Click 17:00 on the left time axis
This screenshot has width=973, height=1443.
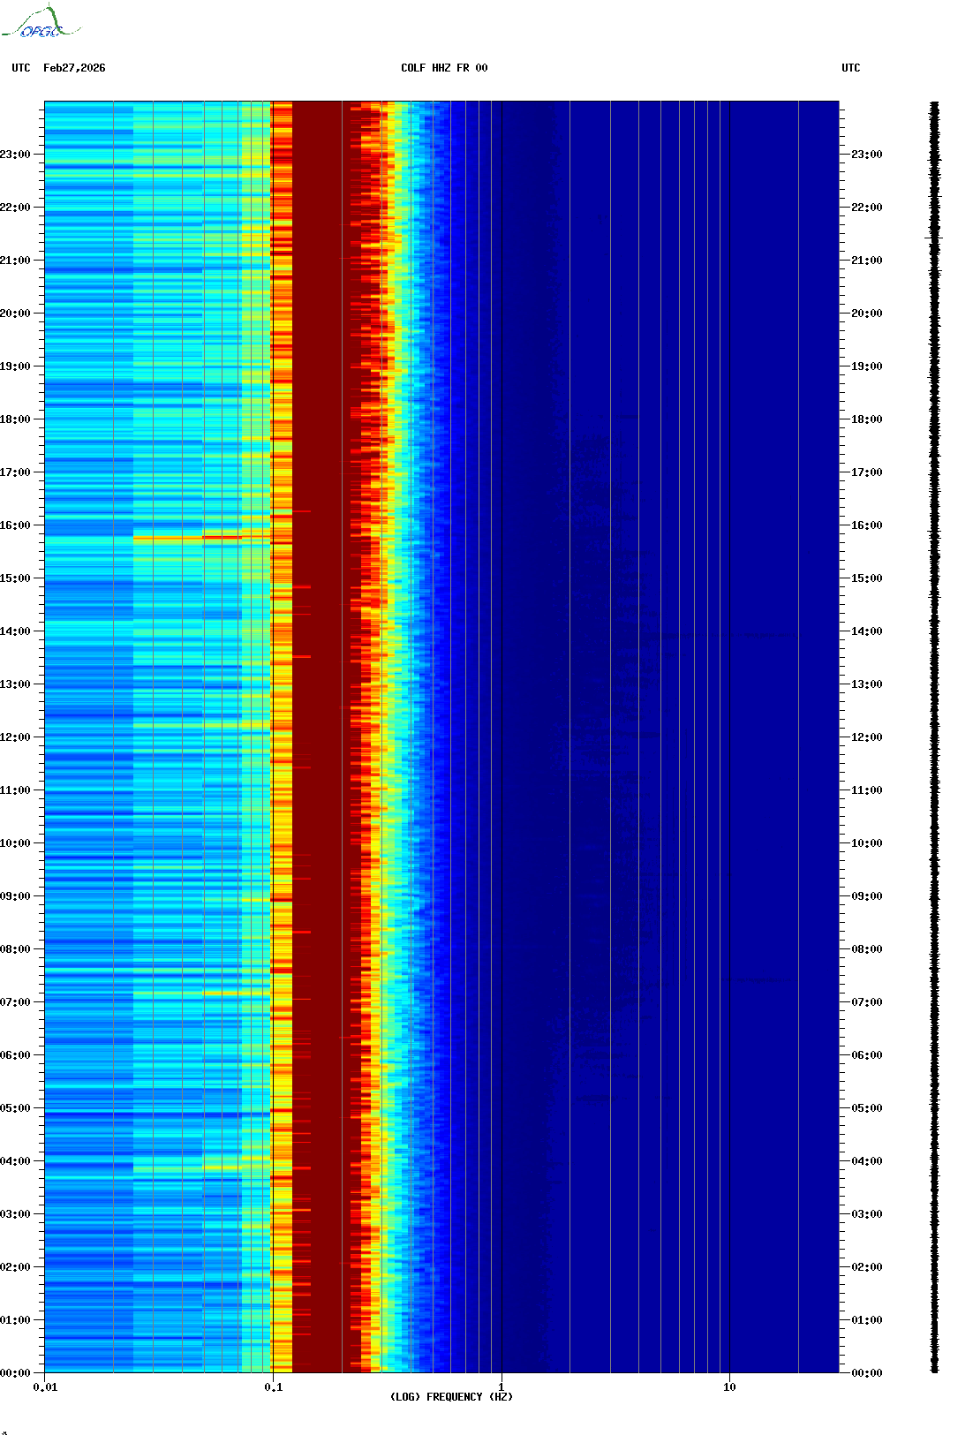15,472
